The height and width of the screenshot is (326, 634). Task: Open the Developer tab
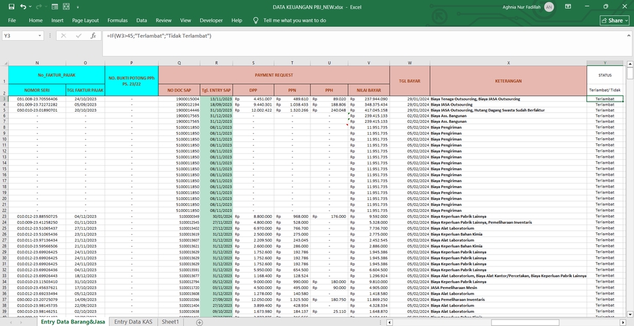click(x=211, y=20)
